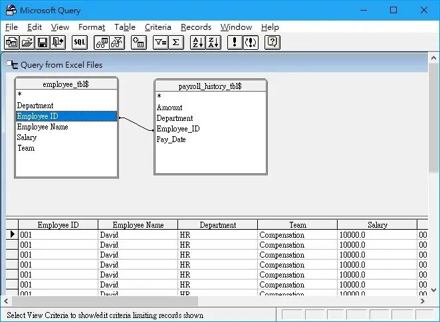
Task: Click the Sort Descending Z-A icon
Action: (213, 42)
